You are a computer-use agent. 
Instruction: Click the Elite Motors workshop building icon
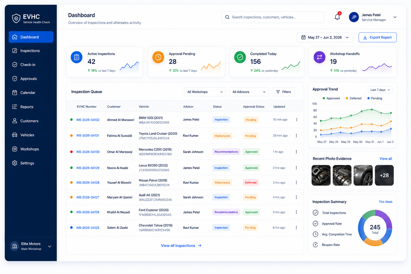pos(15,246)
